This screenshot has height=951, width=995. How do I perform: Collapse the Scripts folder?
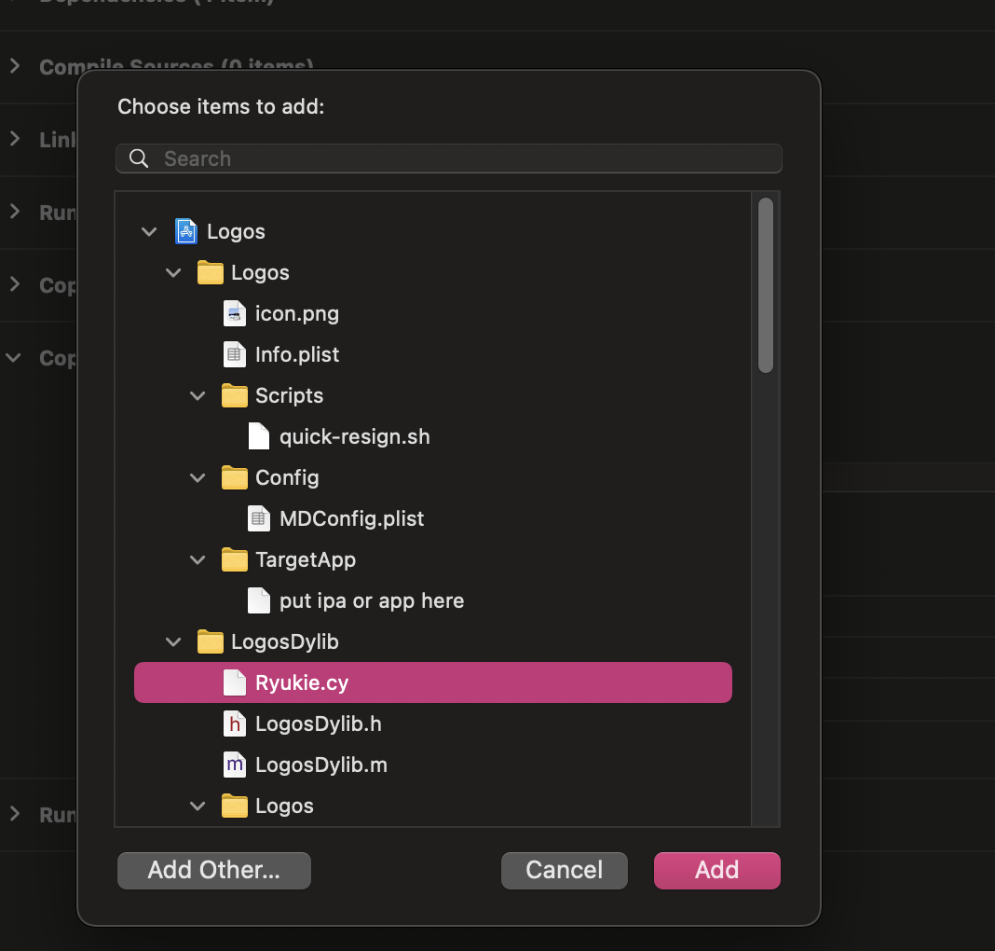[198, 395]
